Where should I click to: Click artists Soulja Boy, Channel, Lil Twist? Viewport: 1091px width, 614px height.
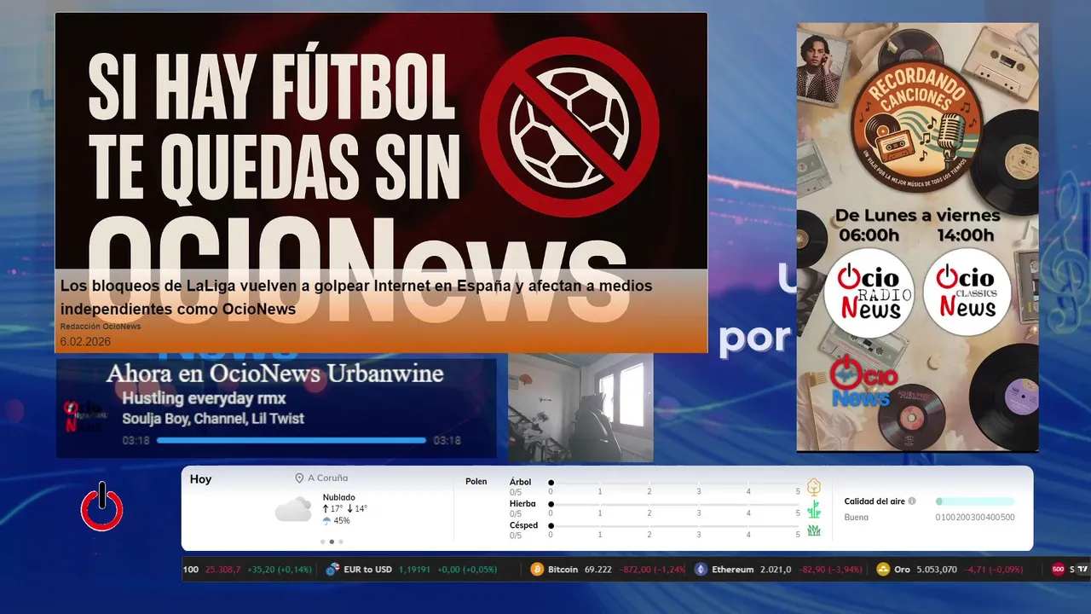pyautogui.click(x=213, y=419)
